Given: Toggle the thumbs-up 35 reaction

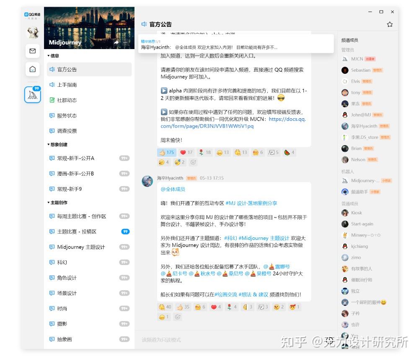Looking at the screenshot, I should pos(183,307).
